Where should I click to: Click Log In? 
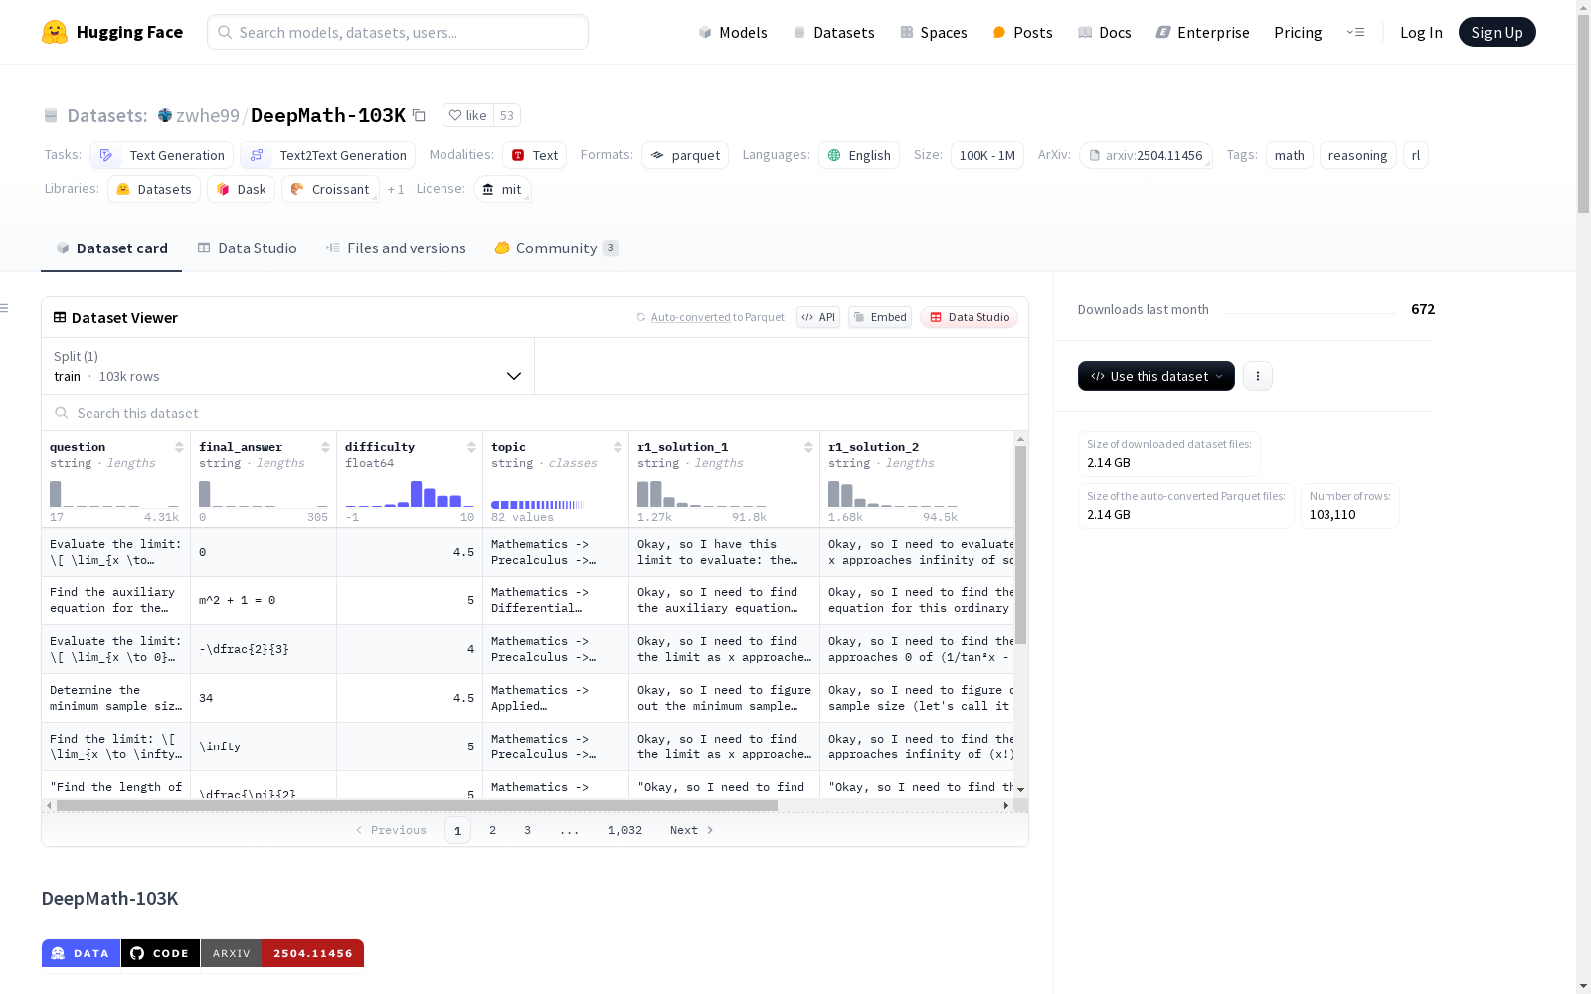[x=1421, y=32]
